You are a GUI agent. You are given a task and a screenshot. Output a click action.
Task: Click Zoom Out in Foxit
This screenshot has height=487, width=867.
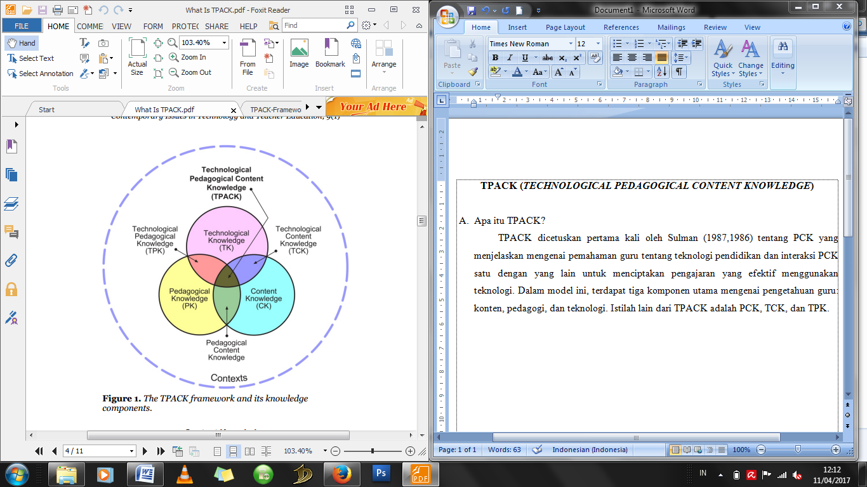(x=190, y=72)
